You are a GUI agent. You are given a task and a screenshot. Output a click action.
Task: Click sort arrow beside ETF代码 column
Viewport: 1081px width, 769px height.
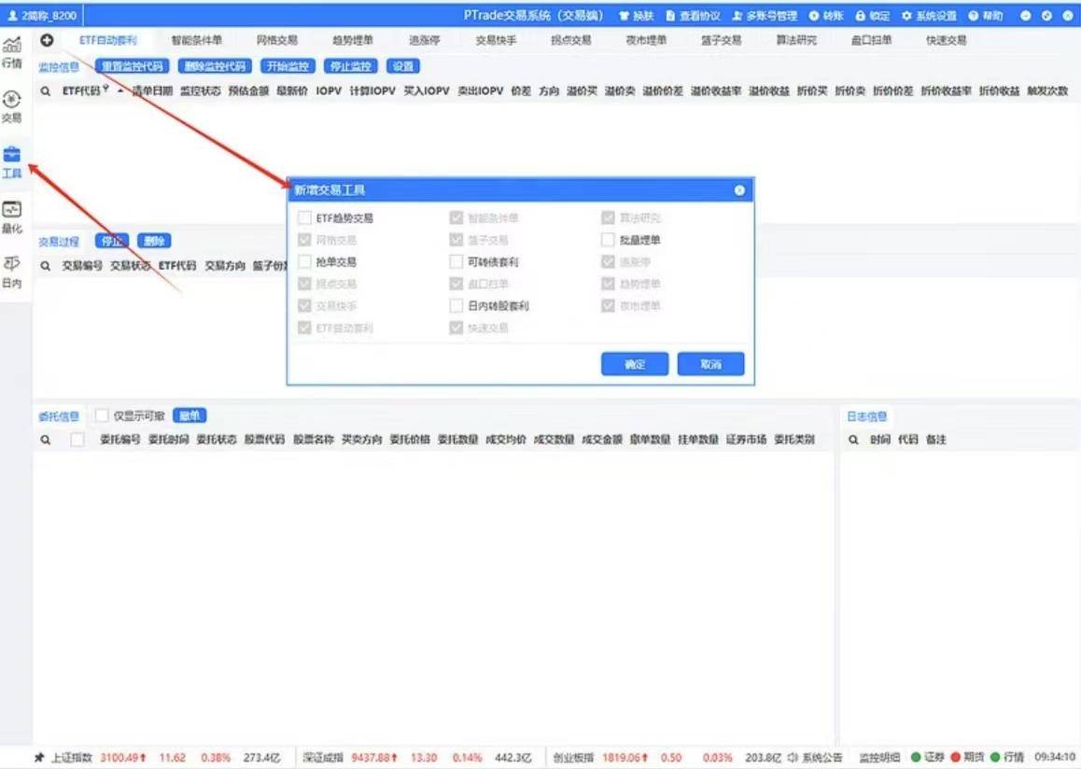click(x=120, y=91)
